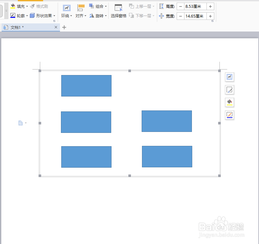This screenshot has width=259, height=244.
Task: Click the height (高度) icon
Action: point(161,6)
